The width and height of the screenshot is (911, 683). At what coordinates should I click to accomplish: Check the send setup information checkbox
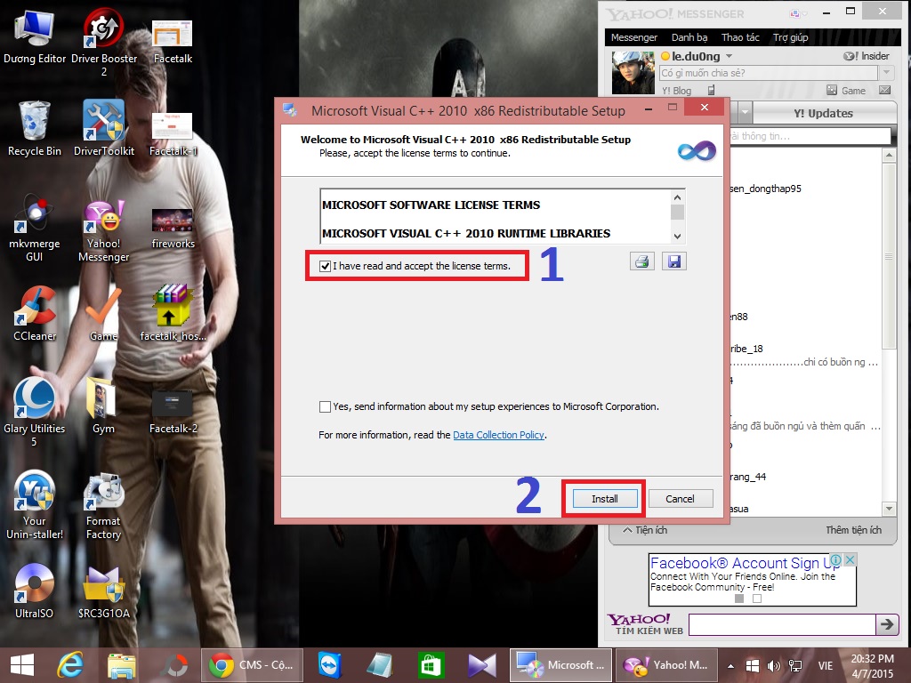(326, 406)
